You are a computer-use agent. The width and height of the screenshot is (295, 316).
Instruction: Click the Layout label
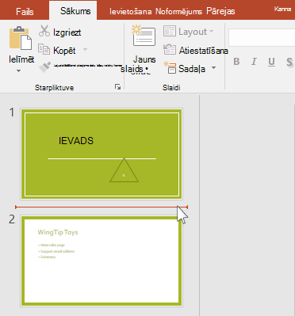click(x=193, y=32)
